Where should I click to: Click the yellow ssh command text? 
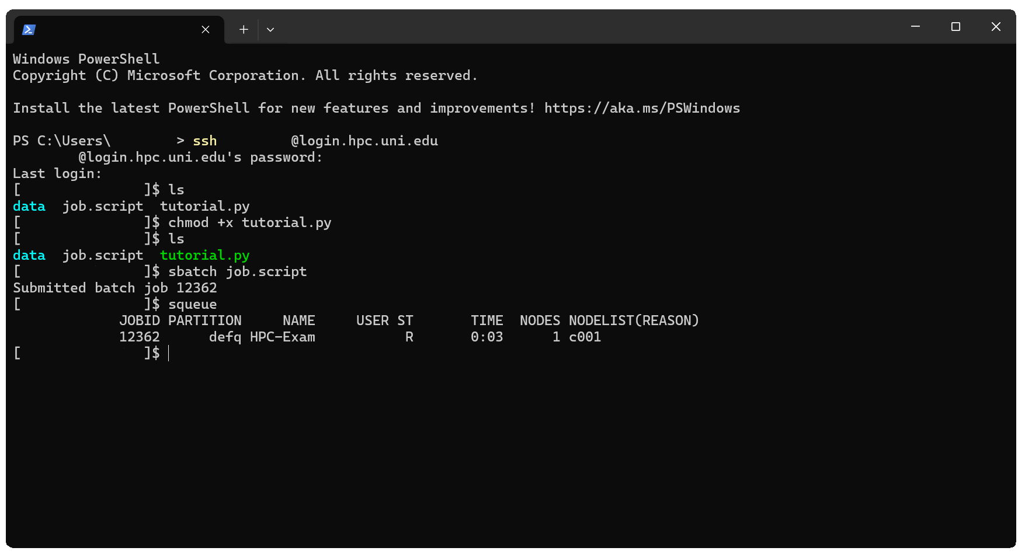[204, 141]
